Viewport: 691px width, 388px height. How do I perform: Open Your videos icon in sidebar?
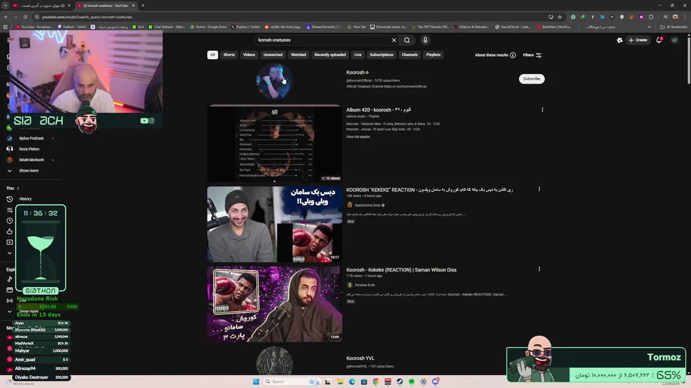pos(9,242)
